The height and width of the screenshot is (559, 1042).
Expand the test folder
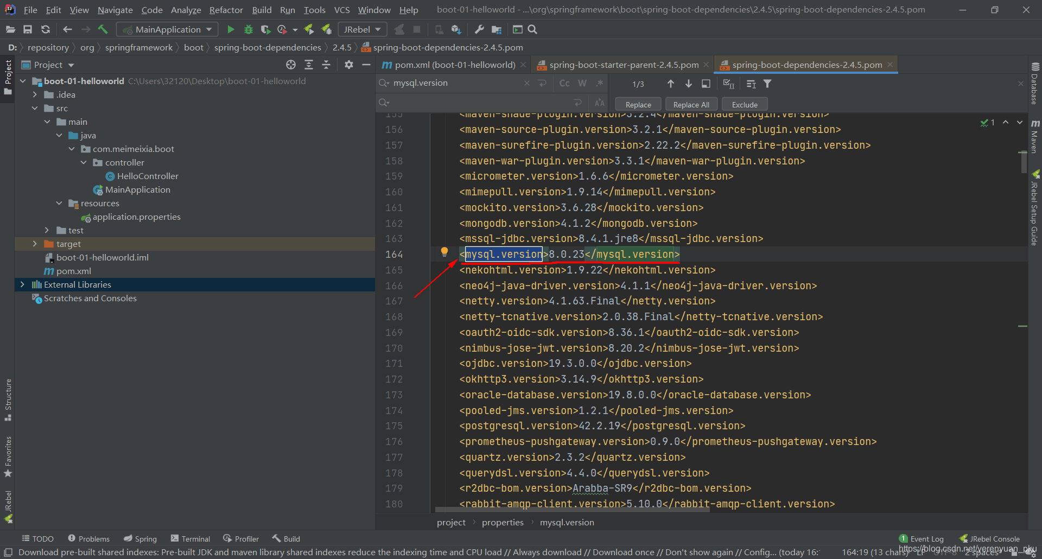pyautogui.click(x=47, y=230)
